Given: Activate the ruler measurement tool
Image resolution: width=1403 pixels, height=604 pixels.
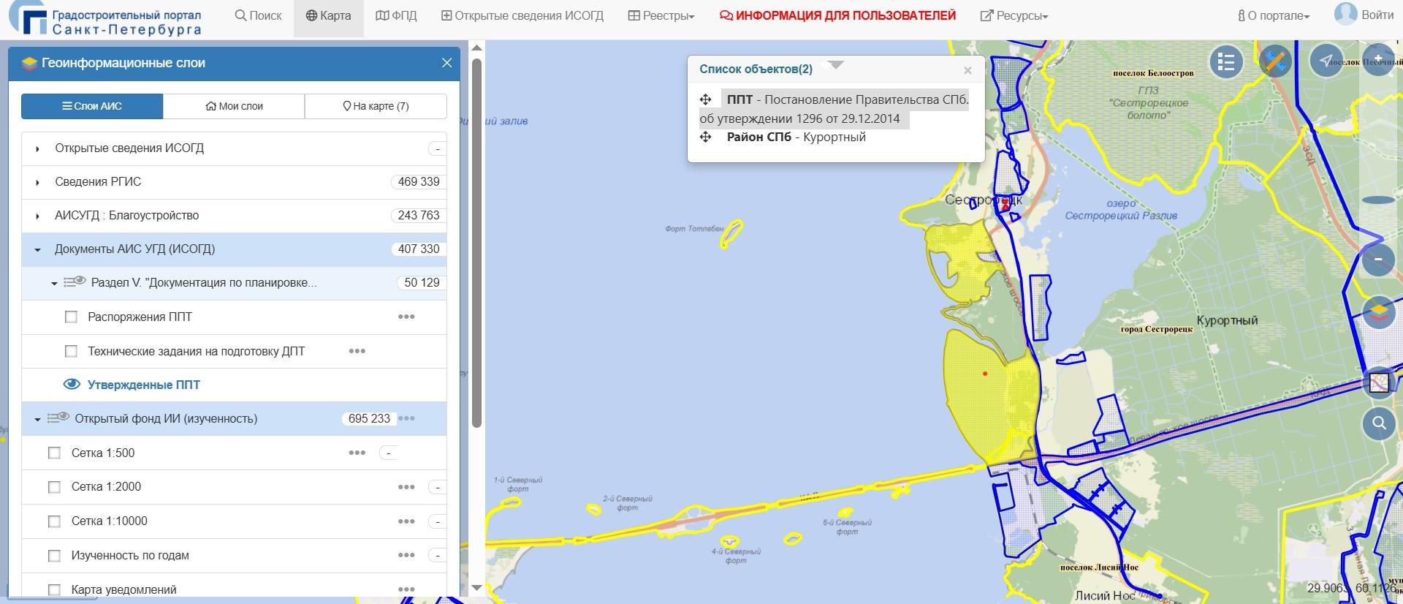Looking at the screenshot, I should (1275, 61).
